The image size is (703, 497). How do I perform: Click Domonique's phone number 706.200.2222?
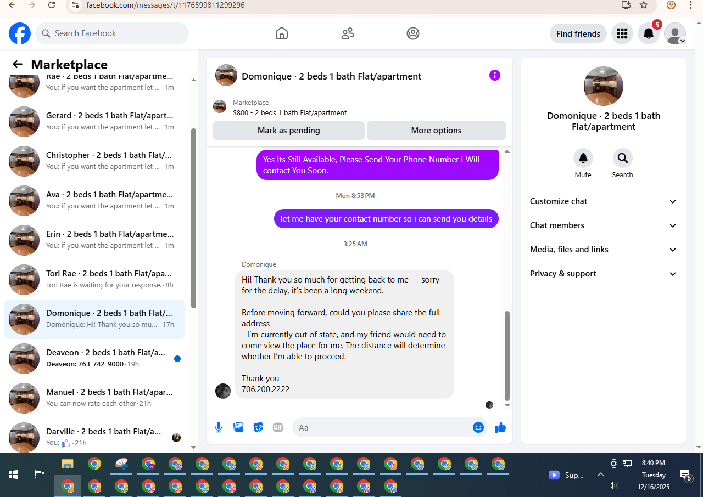(x=266, y=389)
